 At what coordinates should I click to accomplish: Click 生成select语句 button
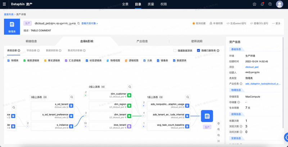tap(236, 23)
